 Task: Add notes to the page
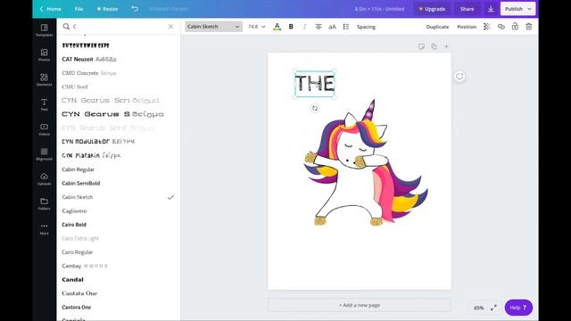click(421, 46)
